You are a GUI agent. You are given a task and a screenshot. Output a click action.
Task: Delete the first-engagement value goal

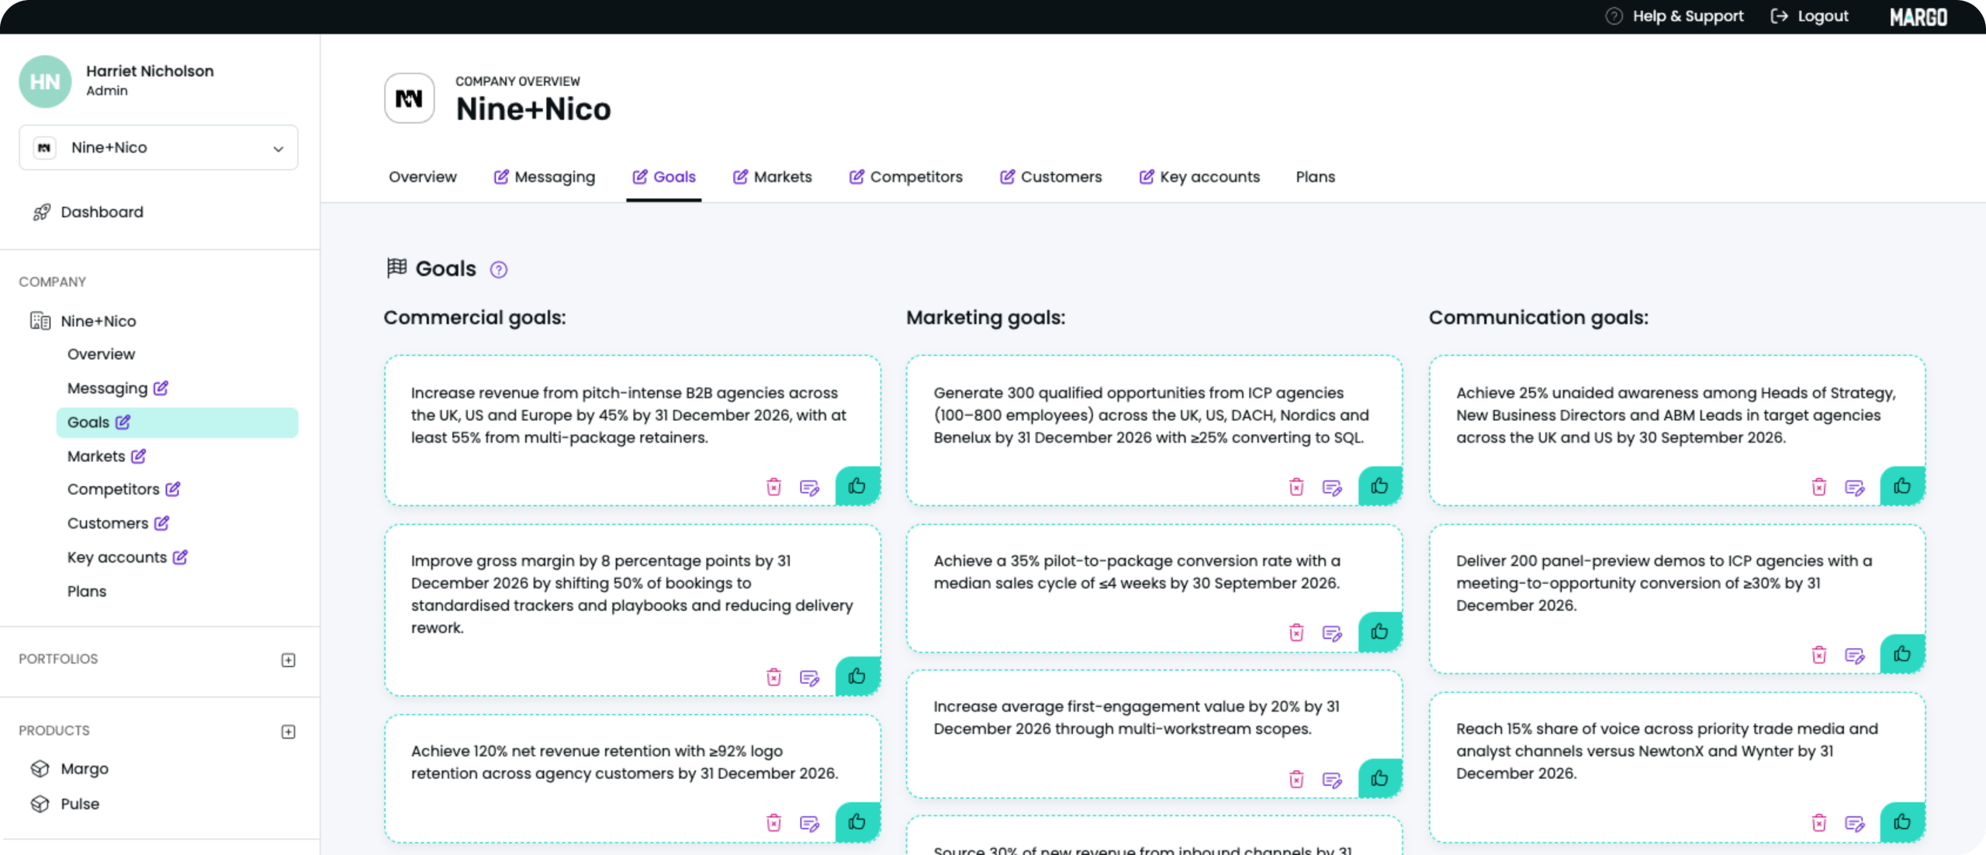[1296, 779]
